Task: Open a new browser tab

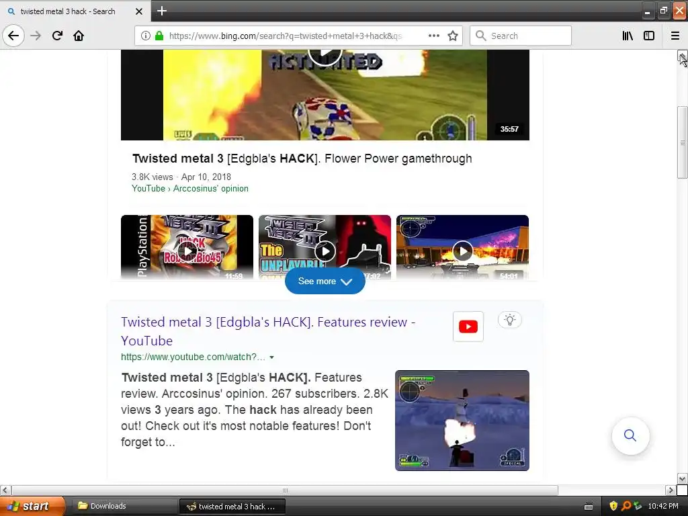Action: (x=161, y=11)
